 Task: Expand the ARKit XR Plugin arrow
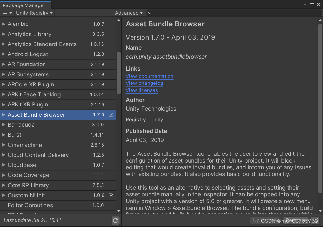(4, 105)
